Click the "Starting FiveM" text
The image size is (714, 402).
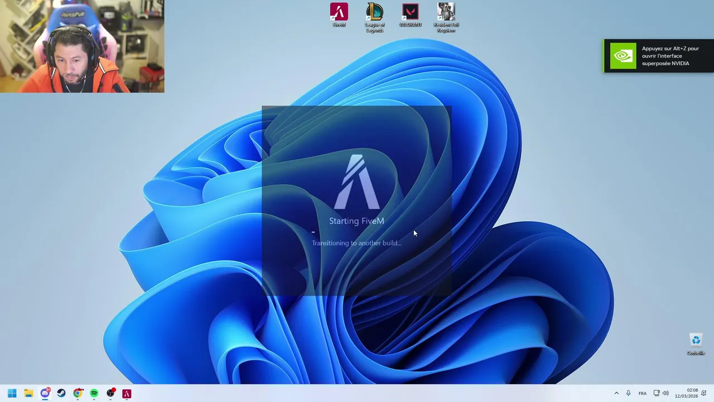[356, 221]
